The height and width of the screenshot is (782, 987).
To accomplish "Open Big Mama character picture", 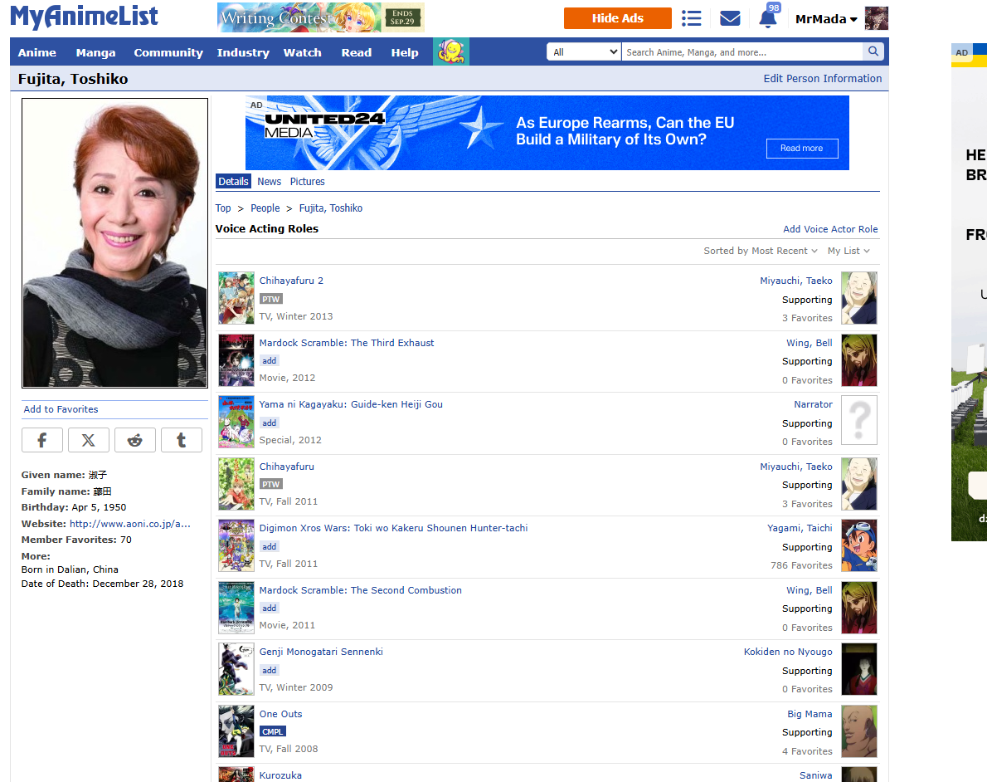I will click(x=859, y=731).
